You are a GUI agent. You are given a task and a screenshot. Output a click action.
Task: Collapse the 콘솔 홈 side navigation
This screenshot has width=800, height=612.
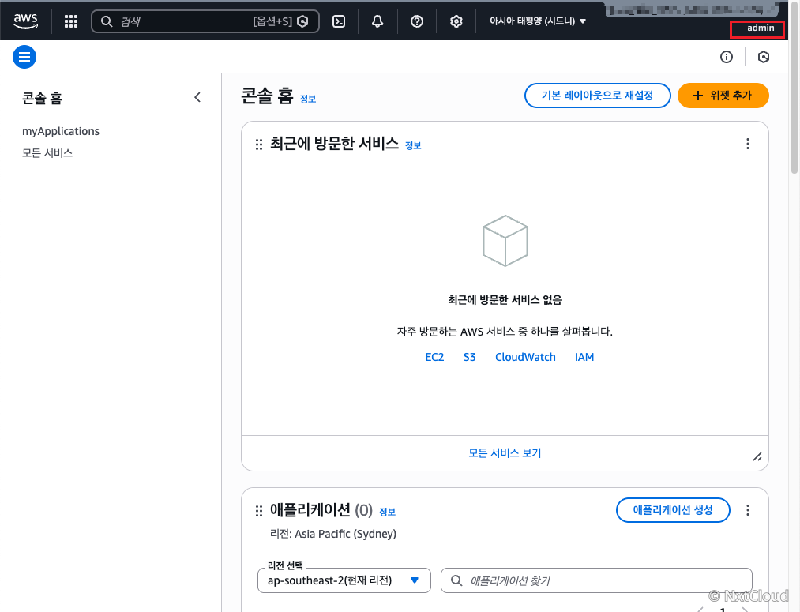pyautogui.click(x=198, y=97)
